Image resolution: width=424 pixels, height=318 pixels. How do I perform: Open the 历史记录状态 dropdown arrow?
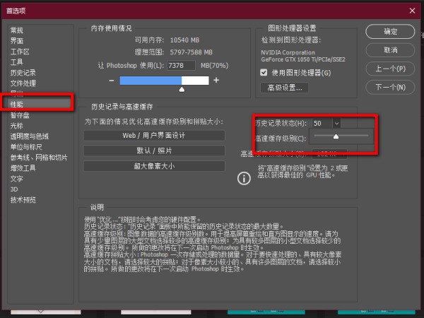[336, 123]
